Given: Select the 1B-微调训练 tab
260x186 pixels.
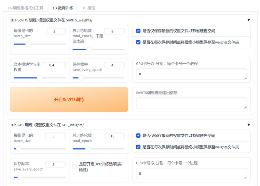Looking at the screenshot, I should coord(63,8).
